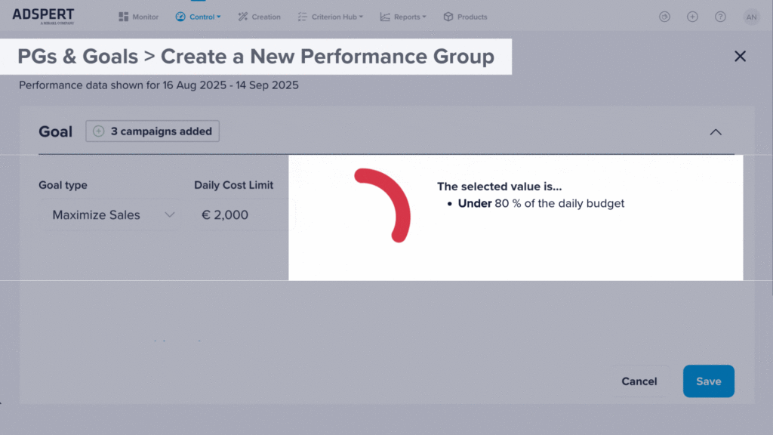
Task: Open the Maximize Sales goal type dropdown
Action: 109,214
